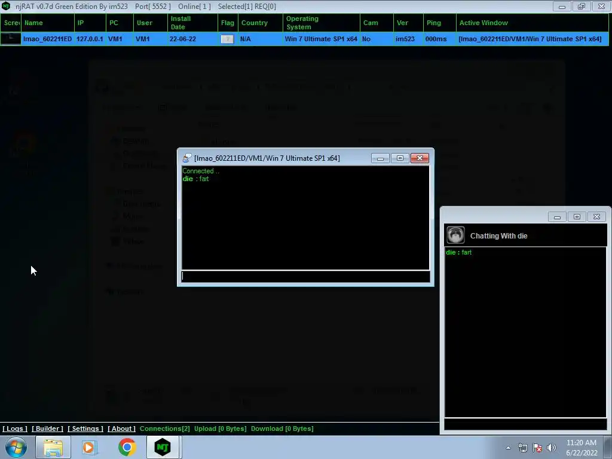Open Google Chrome from taskbar
Viewport: 612px width, 459px height.
(127, 447)
